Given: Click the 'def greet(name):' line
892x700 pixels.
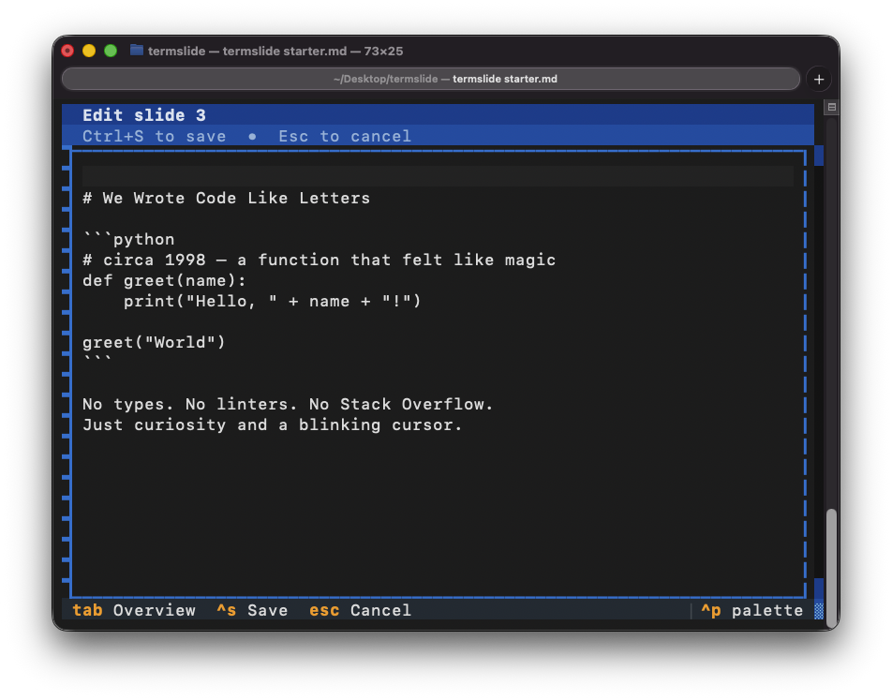Looking at the screenshot, I should pyautogui.click(x=164, y=280).
